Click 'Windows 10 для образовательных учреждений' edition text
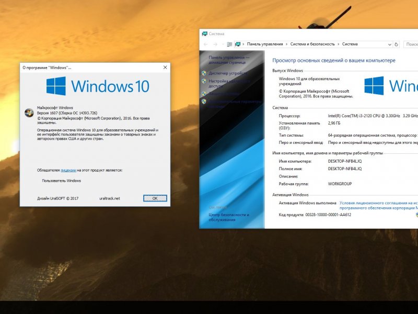 point(309,81)
